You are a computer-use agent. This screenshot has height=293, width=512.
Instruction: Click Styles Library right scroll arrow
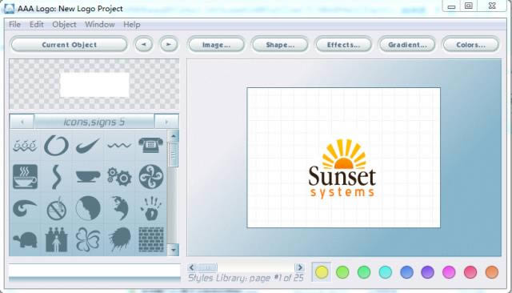click(299, 267)
